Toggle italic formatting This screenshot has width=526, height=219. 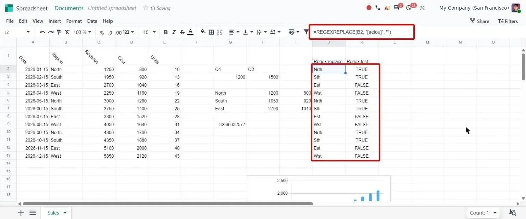[x=174, y=32]
